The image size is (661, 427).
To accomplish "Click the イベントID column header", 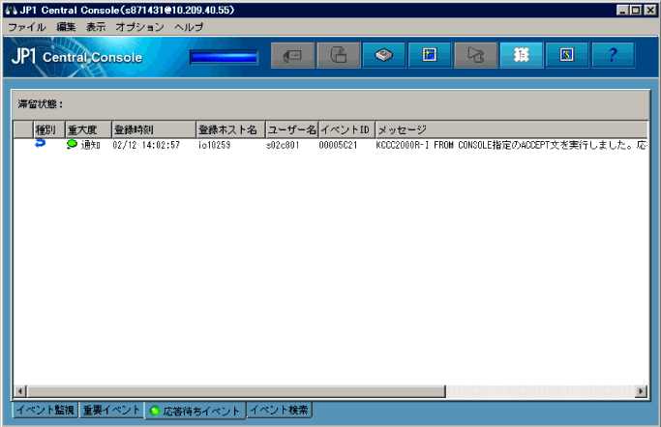I will (x=346, y=129).
